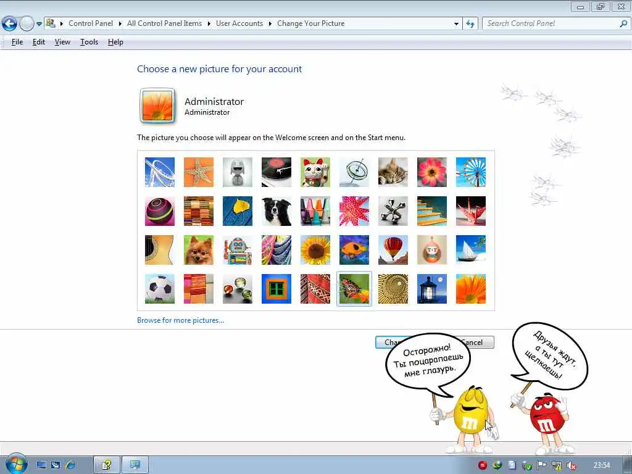Go back with the Back arrow button
Viewport: 632px width, 474px height.
click(x=10, y=24)
